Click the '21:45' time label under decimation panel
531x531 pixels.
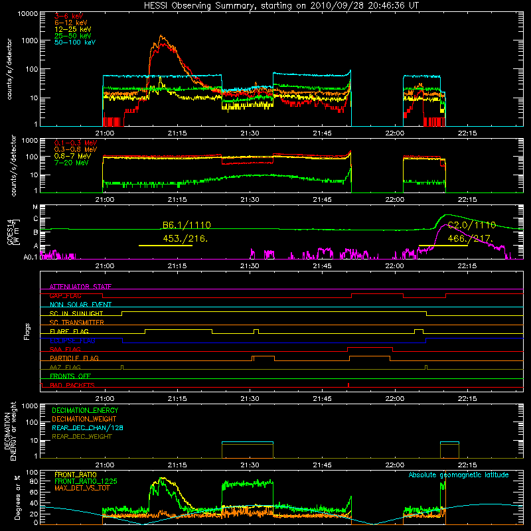(x=323, y=465)
